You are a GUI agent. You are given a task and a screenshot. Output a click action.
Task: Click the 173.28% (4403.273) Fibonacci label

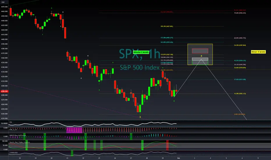(167, 38)
